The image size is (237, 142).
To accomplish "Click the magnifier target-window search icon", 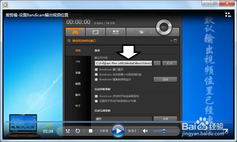I will point(69,41).
